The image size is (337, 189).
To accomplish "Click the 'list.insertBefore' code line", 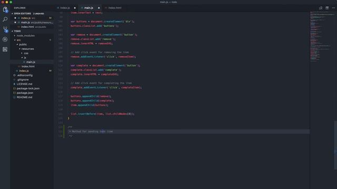I will [x=102, y=114].
